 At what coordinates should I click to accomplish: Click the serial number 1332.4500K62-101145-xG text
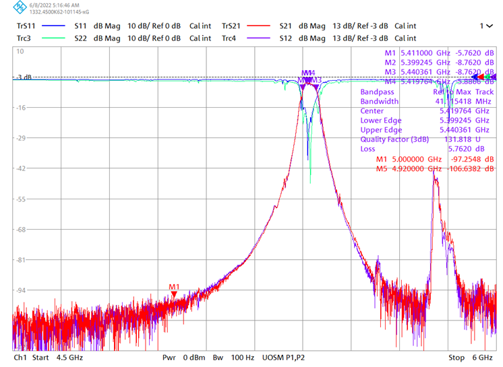(59, 12)
